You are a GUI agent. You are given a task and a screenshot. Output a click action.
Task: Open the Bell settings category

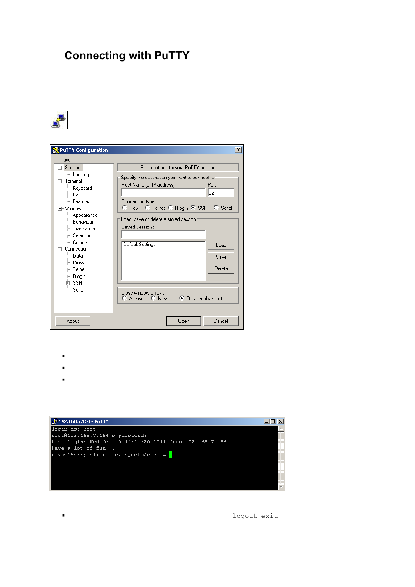click(x=77, y=195)
